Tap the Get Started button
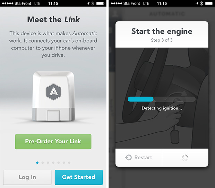The height and width of the screenshot is (188, 215). [x=79, y=177]
